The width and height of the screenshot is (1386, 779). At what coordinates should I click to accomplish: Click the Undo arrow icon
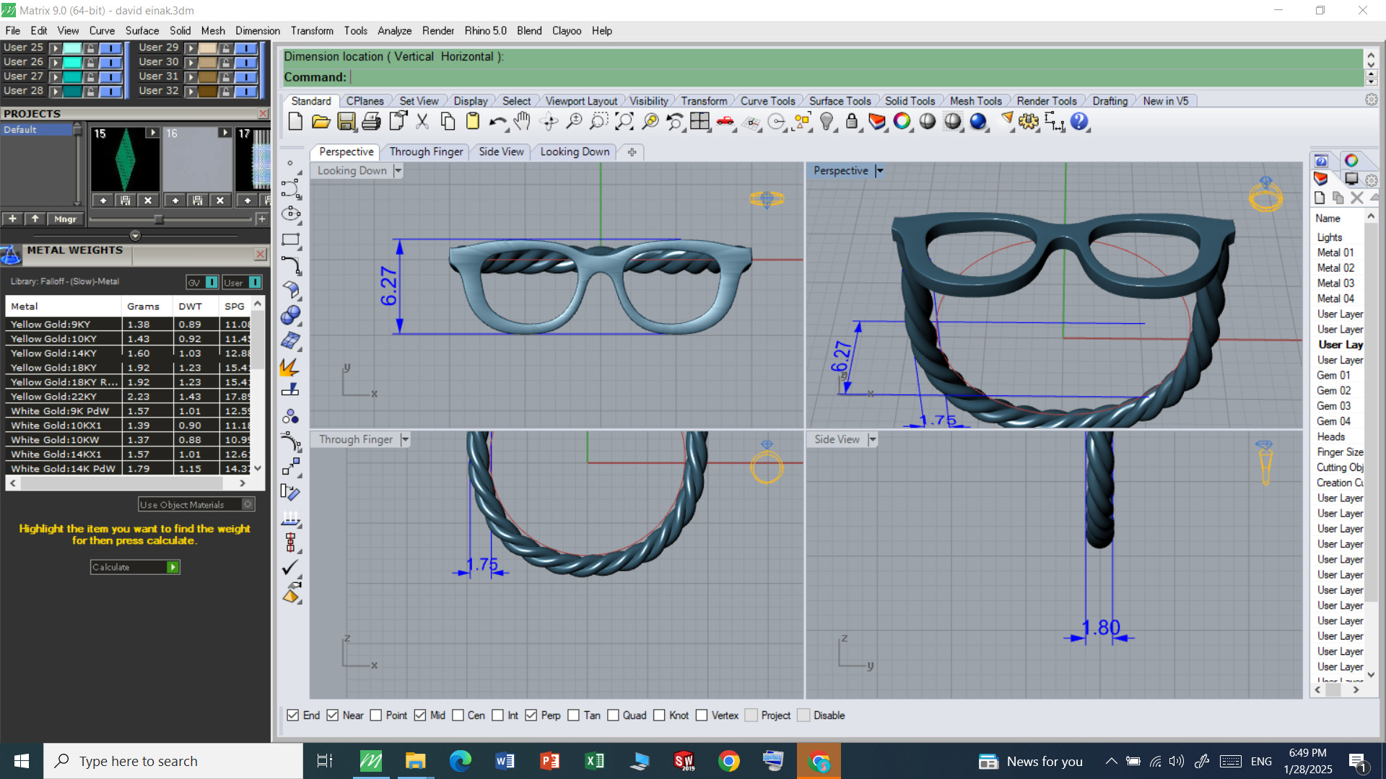click(x=497, y=121)
